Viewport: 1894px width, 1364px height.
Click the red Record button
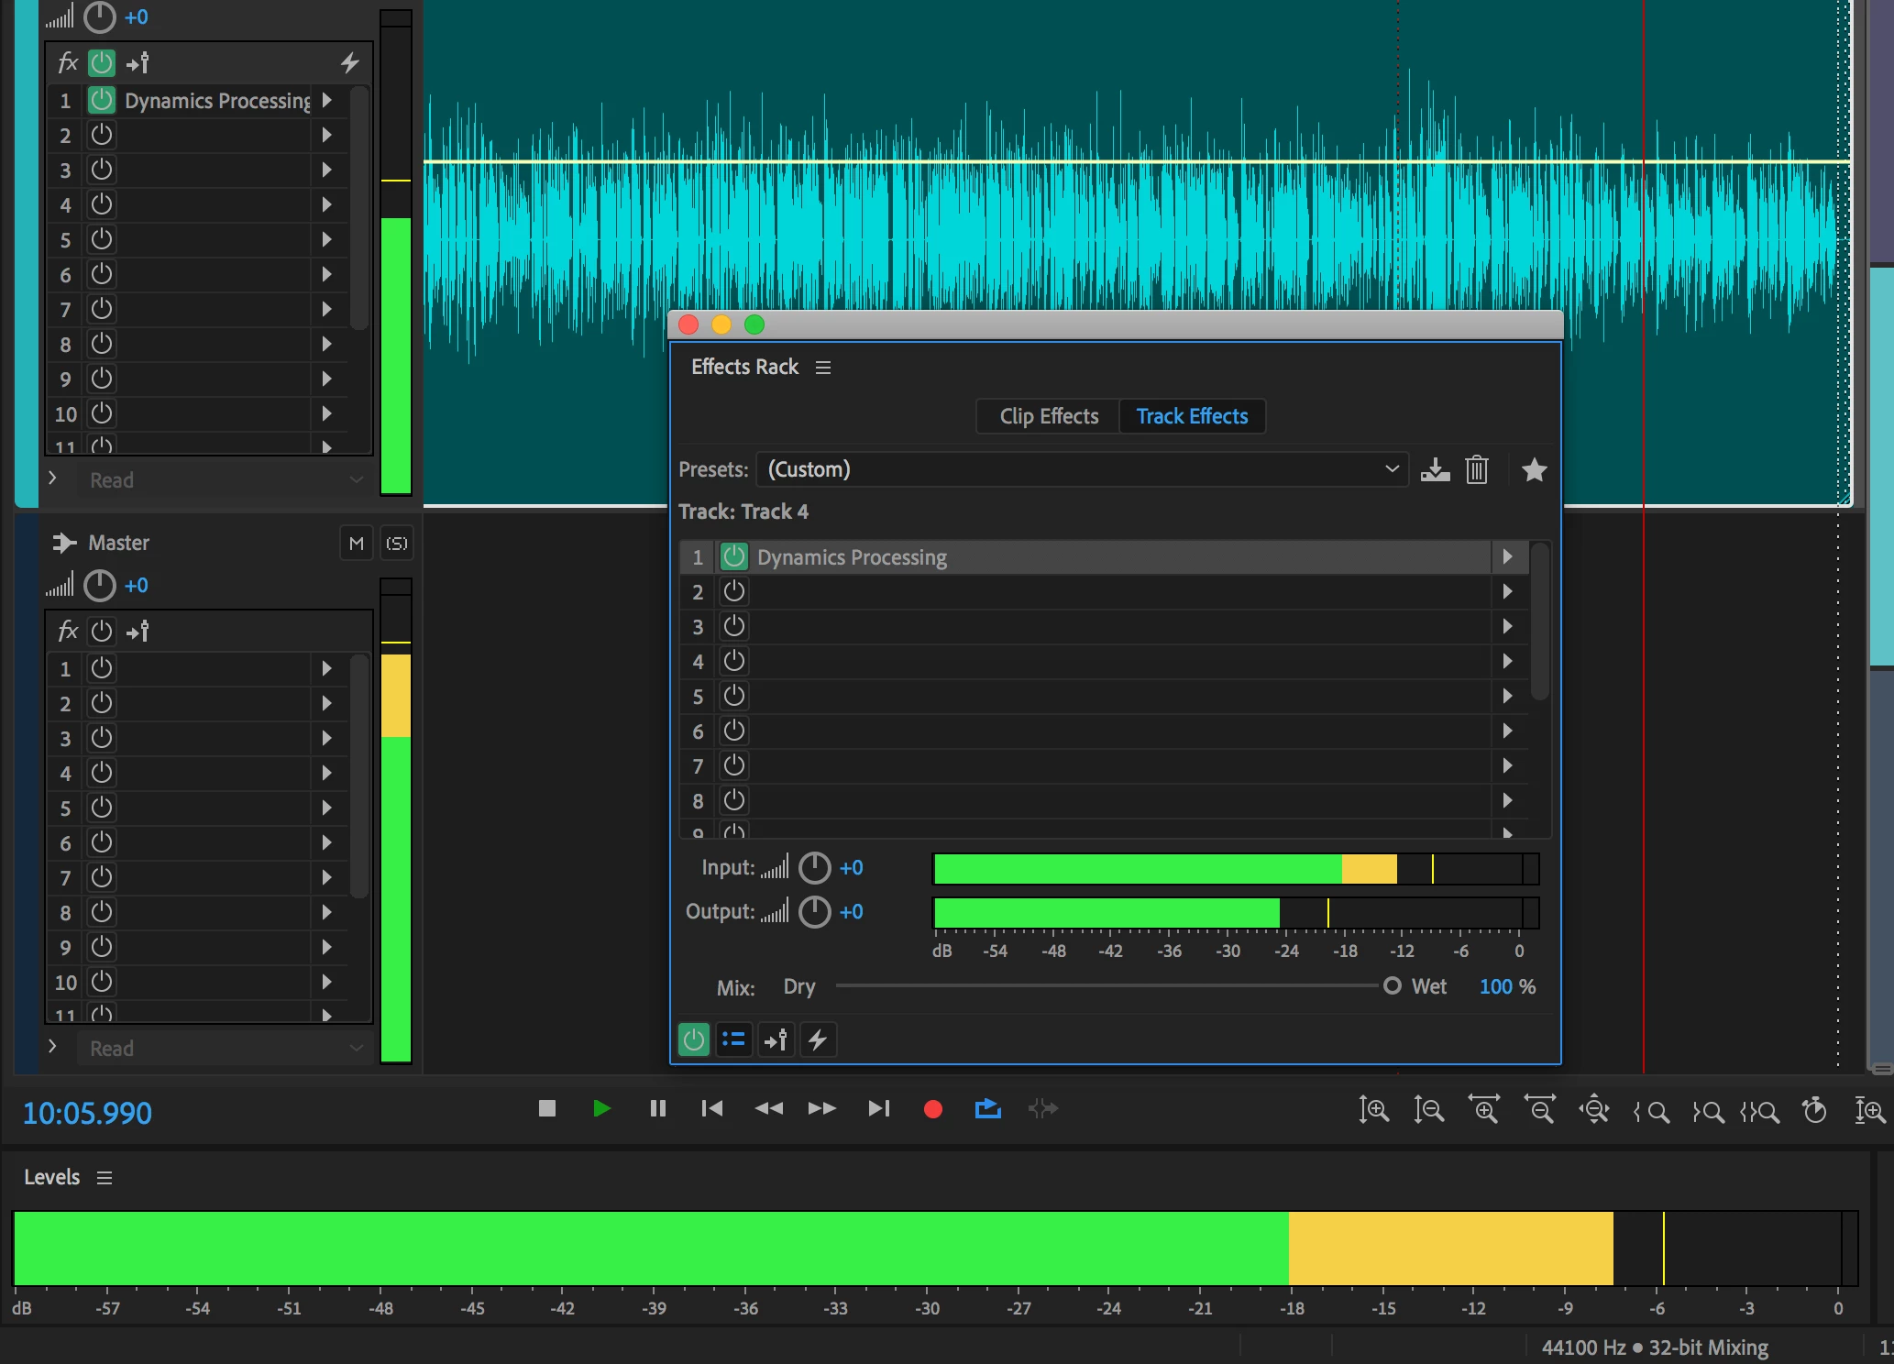pos(933,1109)
